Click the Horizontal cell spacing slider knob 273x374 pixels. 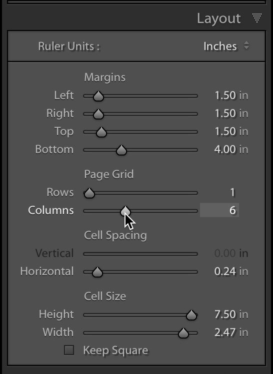[97, 272]
